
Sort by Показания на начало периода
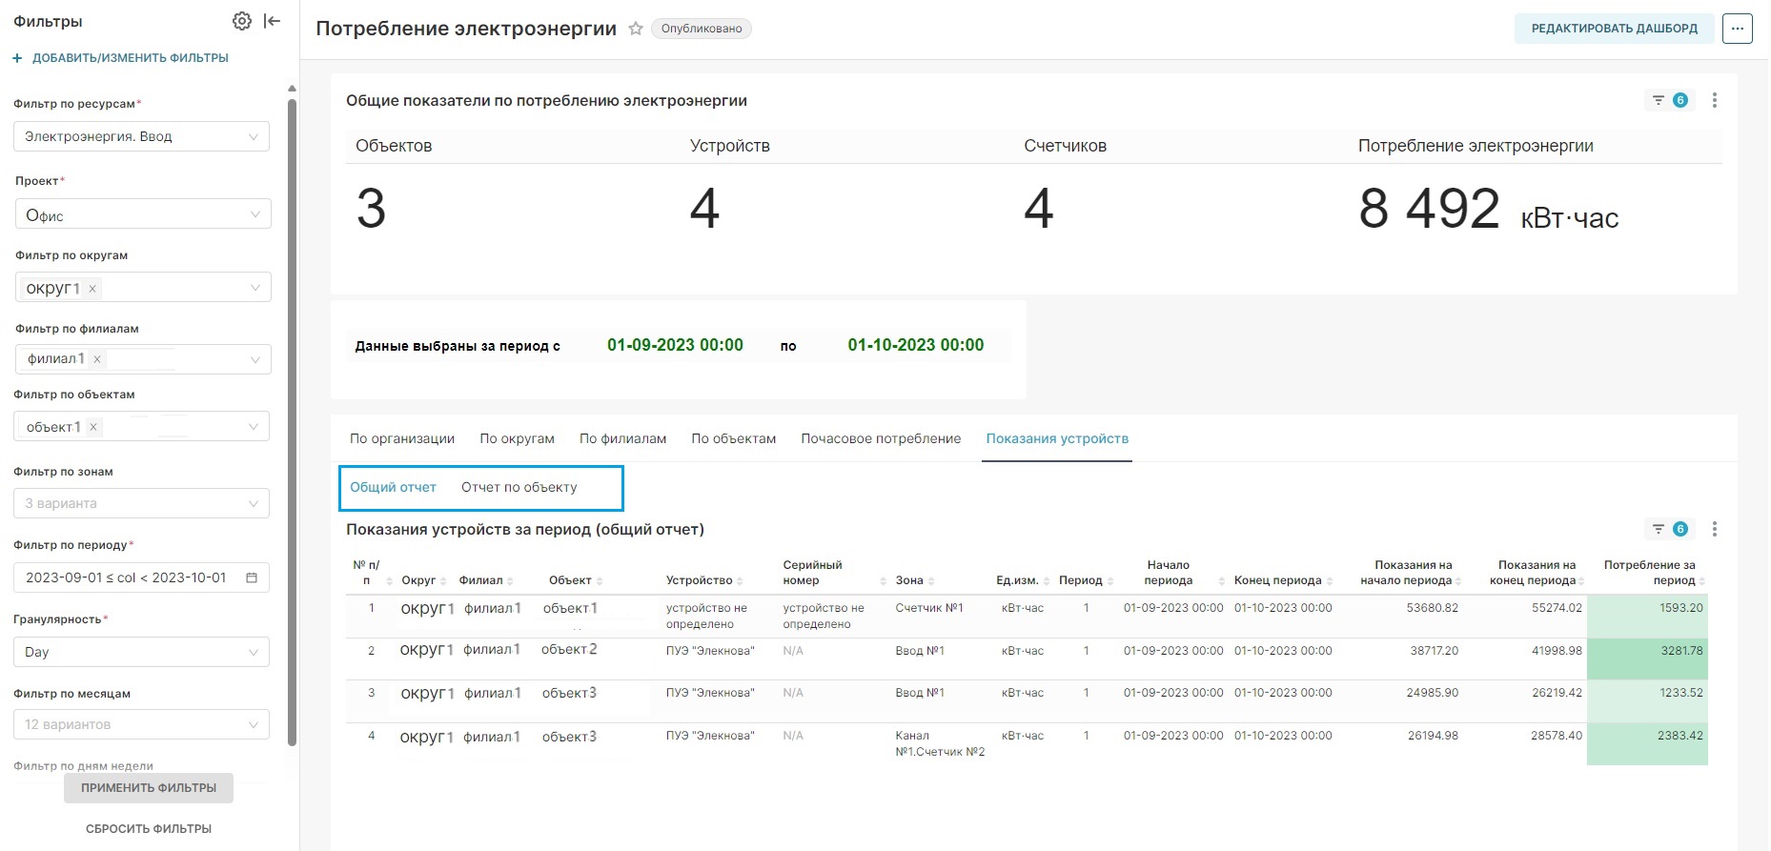(1458, 581)
